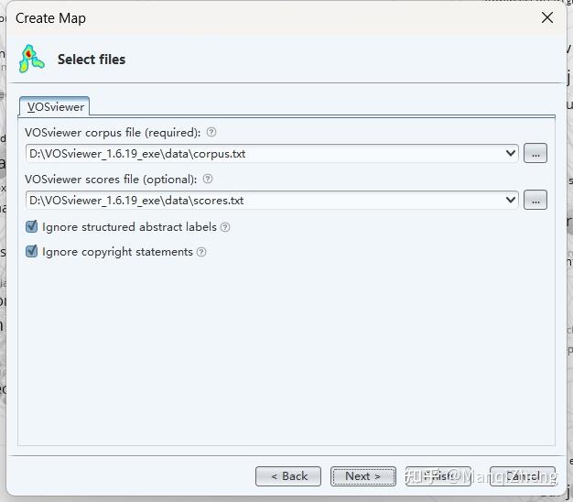This screenshot has height=502, width=573.
Task: Click help icon beside scores file label
Action: (x=208, y=180)
